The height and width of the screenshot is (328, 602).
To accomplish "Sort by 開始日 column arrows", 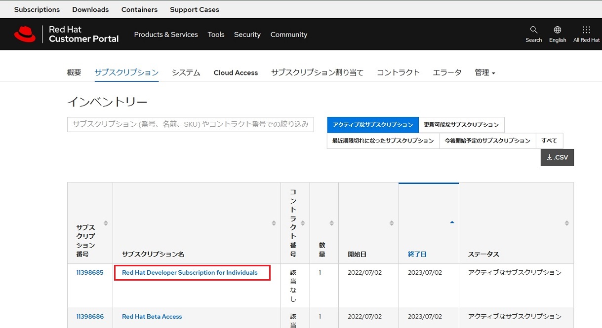I will [391, 223].
